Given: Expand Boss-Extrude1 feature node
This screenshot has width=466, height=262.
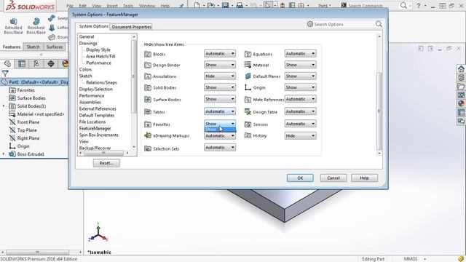Looking at the screenshot, I should coord(4,154).
